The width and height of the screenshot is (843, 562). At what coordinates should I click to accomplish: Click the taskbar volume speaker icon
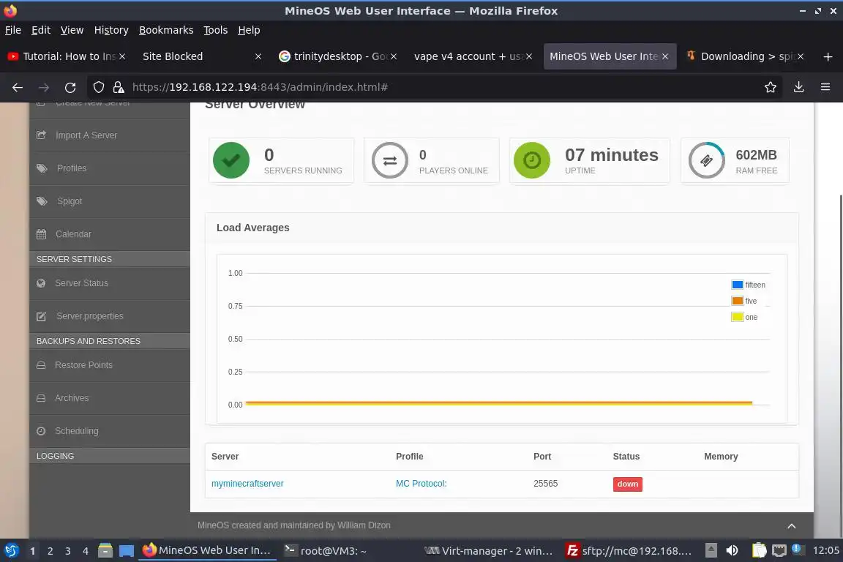(733, 550)
